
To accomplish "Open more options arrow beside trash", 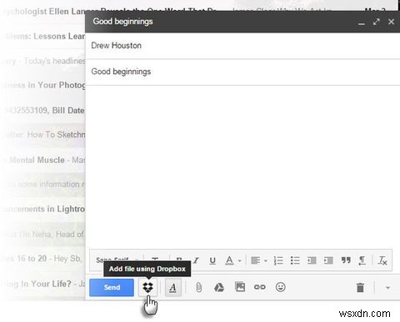I will pos(387,288).
